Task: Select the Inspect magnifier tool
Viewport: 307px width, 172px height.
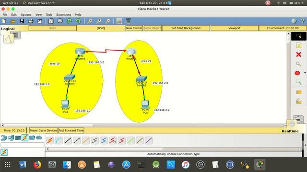Action: pyautogui.click(x=298, y=64)
